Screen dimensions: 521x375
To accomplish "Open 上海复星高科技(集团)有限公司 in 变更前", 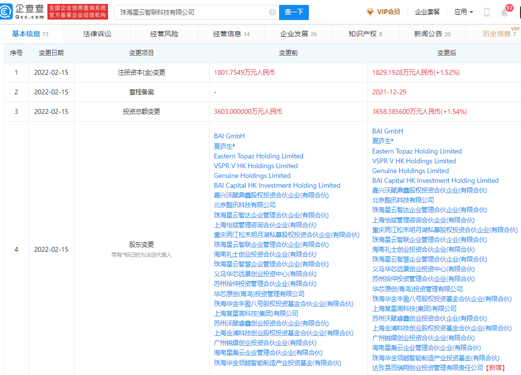I will pos(256,313).
